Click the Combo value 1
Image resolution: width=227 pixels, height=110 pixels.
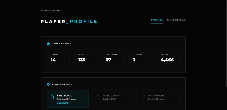point(134,60)
